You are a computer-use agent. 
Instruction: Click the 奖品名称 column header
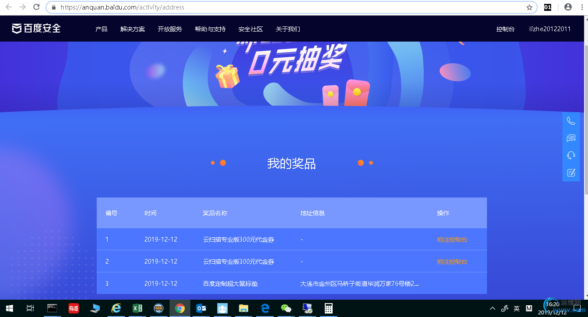tap(215, 213)
